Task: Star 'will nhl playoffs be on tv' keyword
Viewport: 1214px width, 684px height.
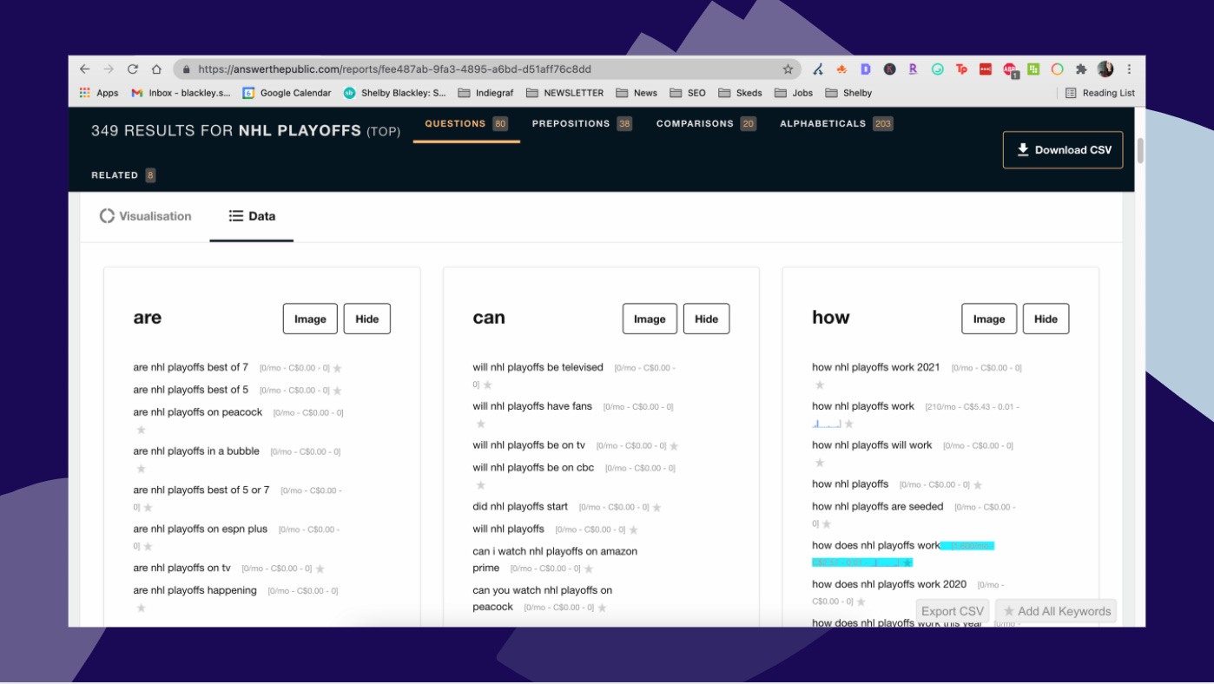Action: pyautogui.click(x=674, y=446)
